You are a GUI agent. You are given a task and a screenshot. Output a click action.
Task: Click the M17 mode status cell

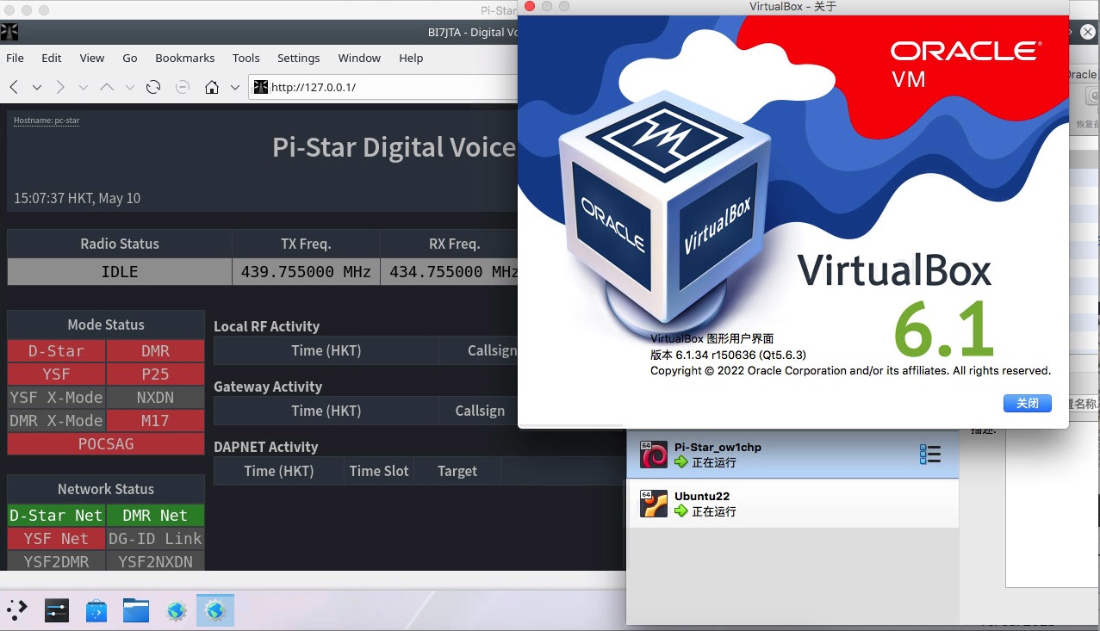click(156, 421)
